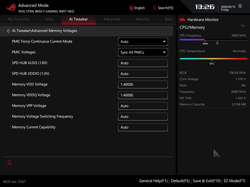Go to the My Favorites tab
The image size is (250, 187).
point(18,19)
